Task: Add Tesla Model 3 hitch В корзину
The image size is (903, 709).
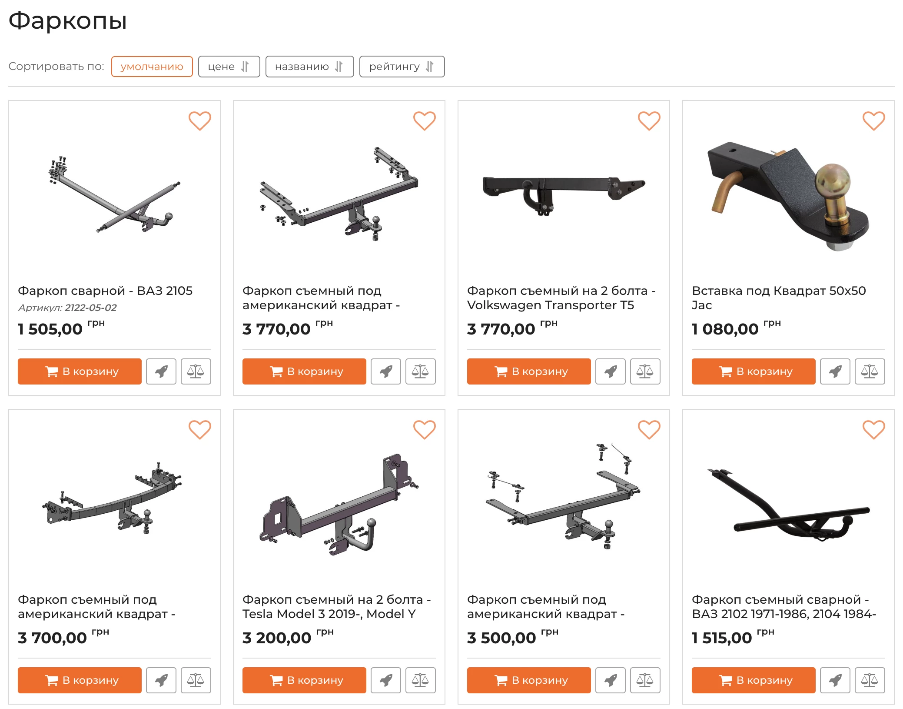Action: (304, 680)
